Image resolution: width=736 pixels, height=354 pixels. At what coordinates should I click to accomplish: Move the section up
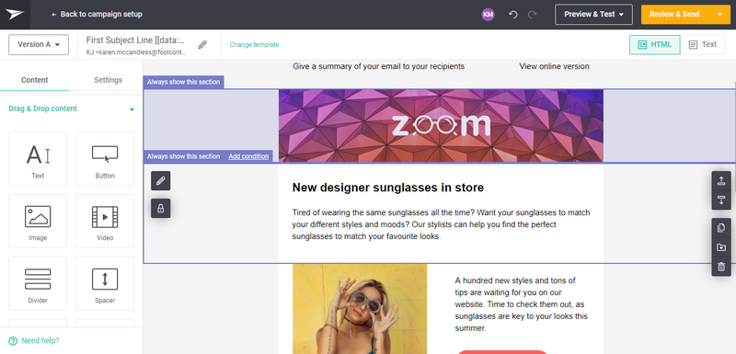coord(721,181)
